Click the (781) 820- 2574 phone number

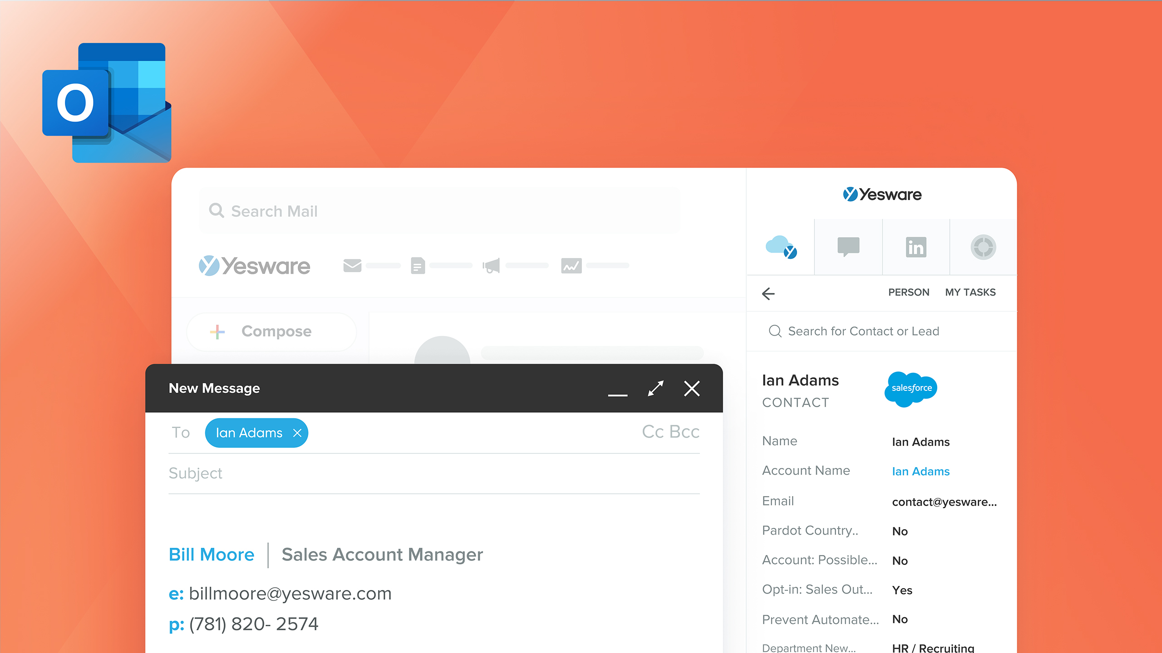(254, 624)
